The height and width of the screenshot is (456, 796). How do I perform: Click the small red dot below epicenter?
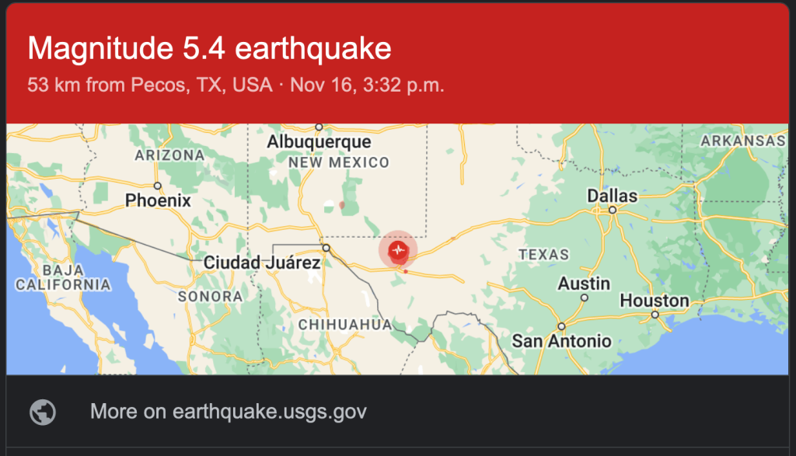tap(406, 272)
